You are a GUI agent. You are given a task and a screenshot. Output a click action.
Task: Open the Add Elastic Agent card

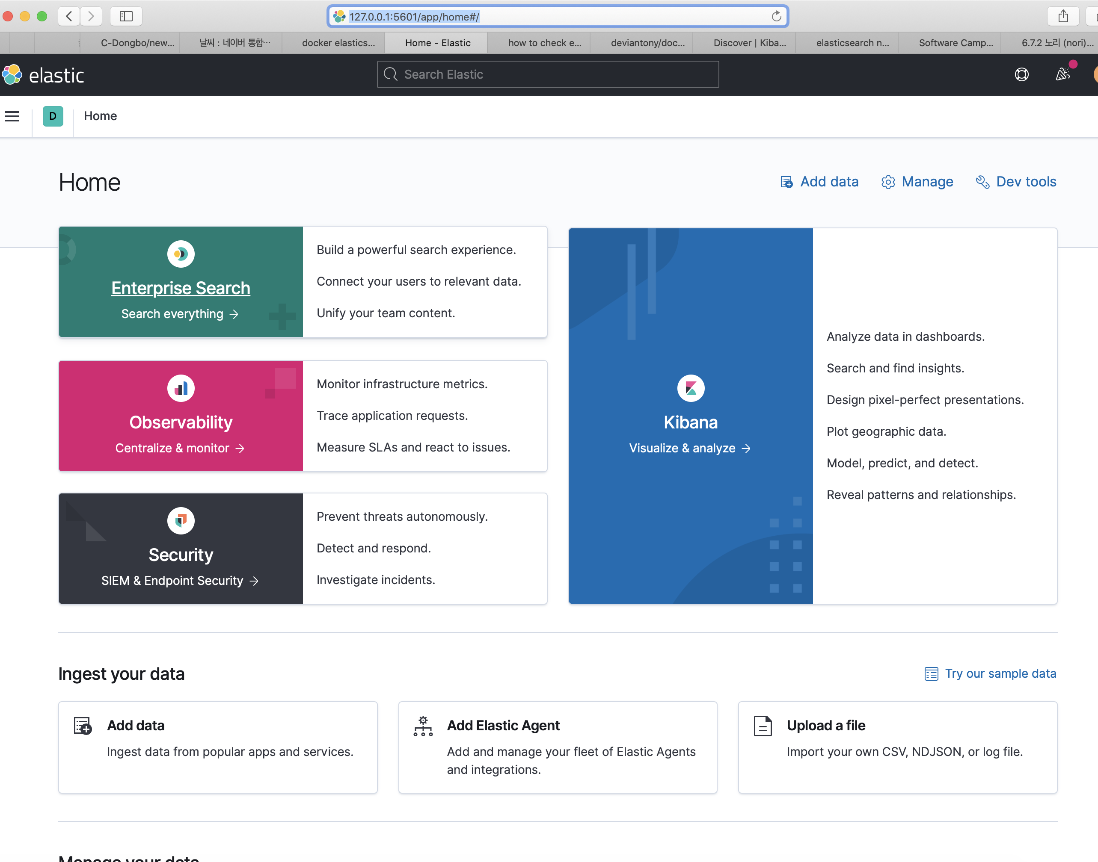point(557,747)
